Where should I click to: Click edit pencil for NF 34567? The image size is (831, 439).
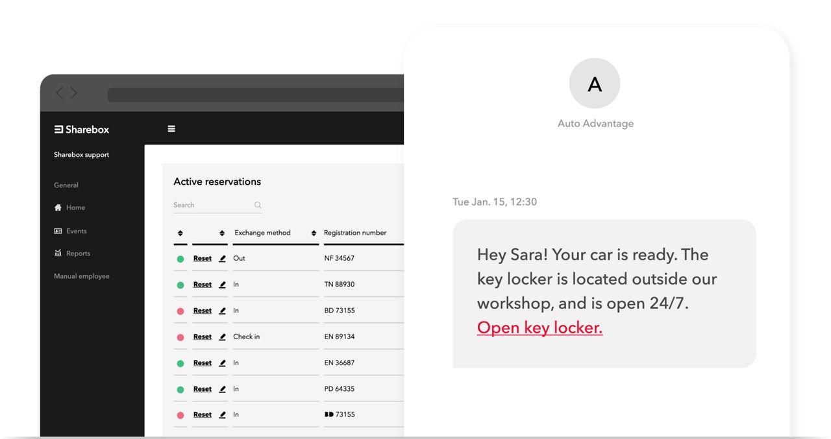tap(222, 259)
